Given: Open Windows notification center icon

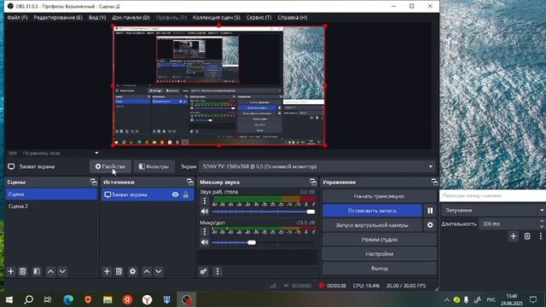Looking at the screenshot, I should click(533, 299).
